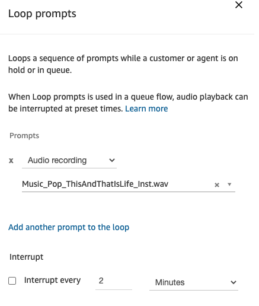Click the 'Audio recording' text in the dropdown
The height and width of the screenshot is (306, 259).
tap(57, 160)
